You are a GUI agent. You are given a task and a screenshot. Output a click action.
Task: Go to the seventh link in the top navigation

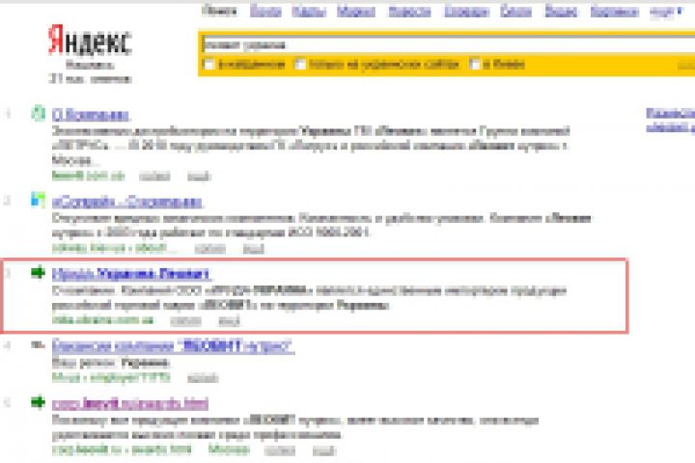point(515,11)
